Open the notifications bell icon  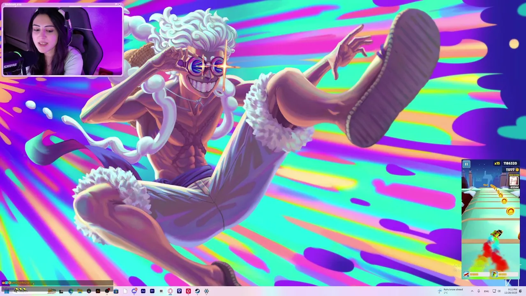520,291
